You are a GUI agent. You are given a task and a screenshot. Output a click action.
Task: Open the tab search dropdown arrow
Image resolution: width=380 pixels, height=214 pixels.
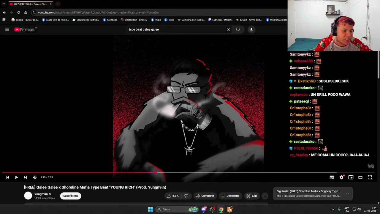4,4
